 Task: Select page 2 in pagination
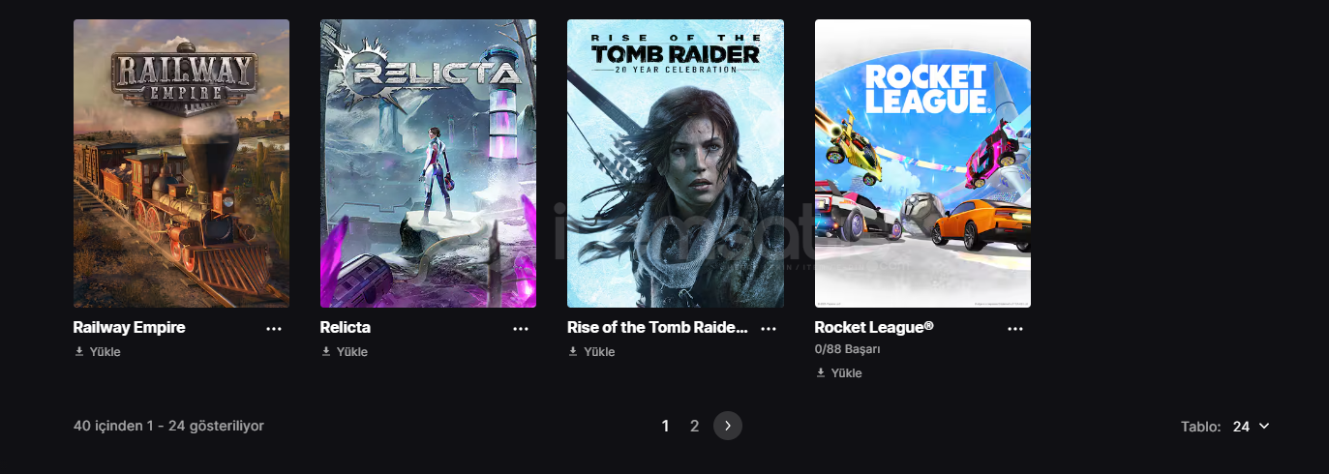[694, 426]
